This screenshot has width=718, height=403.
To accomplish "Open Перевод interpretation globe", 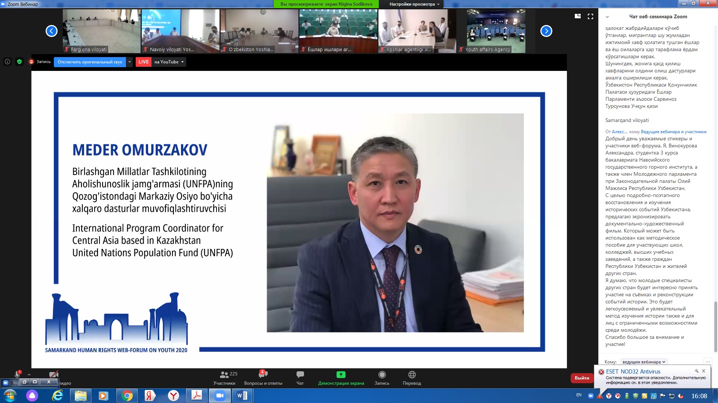I will [412, 378].
